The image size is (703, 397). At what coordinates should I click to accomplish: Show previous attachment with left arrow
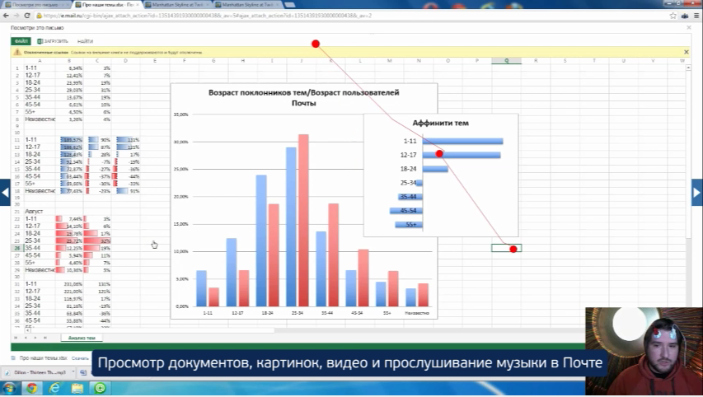pos(5,192)
